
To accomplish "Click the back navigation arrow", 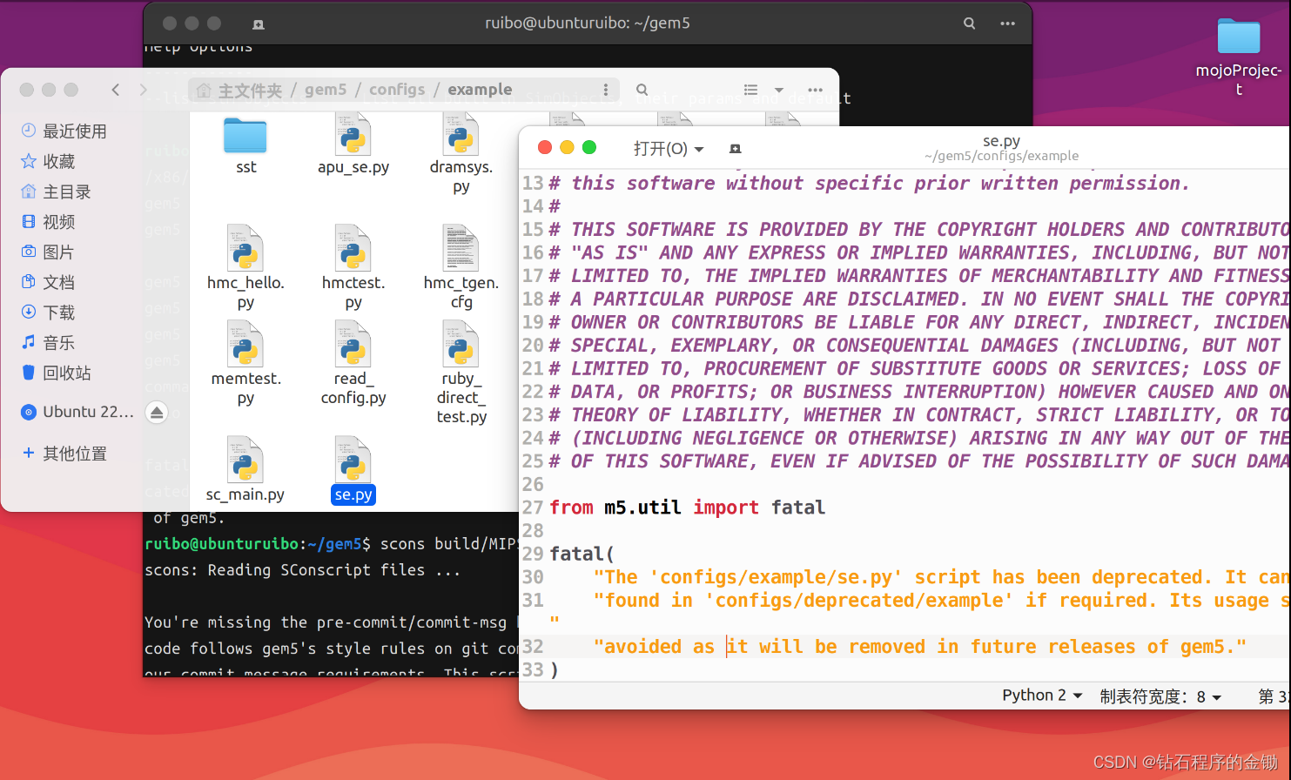I will (116, 89).
